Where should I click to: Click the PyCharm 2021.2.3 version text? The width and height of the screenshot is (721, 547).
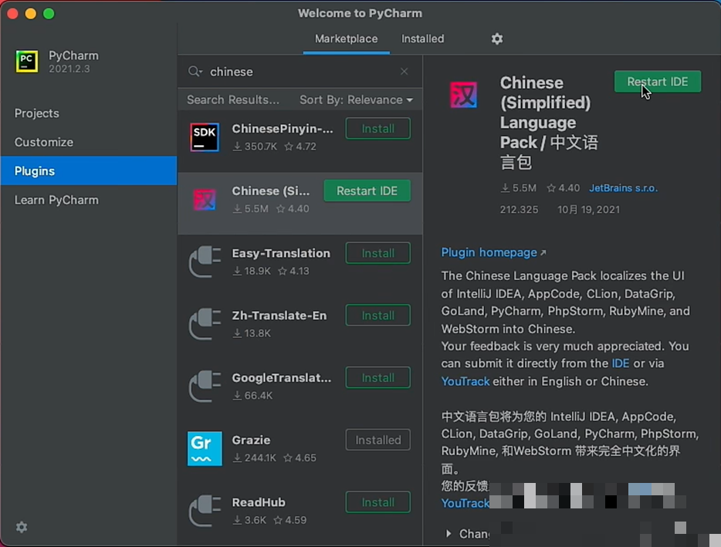pos(69,69)
